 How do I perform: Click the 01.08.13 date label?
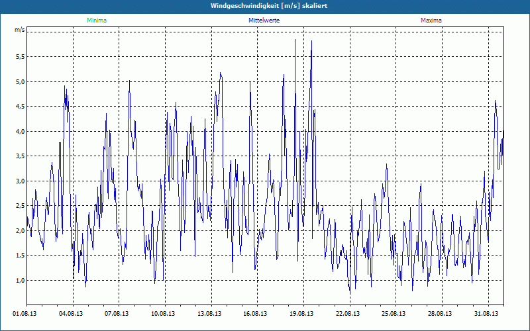(25, 314)
